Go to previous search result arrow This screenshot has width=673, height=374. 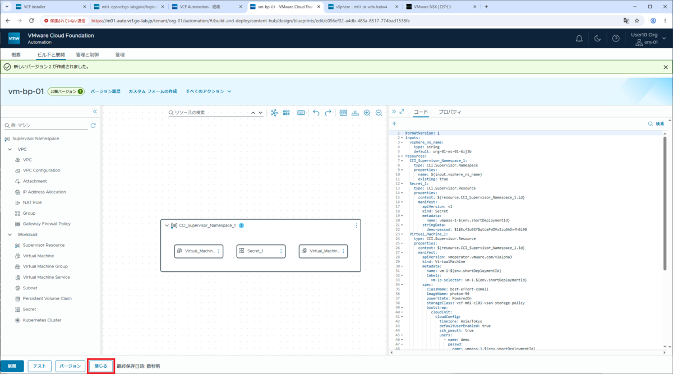(x=253, y=113)
